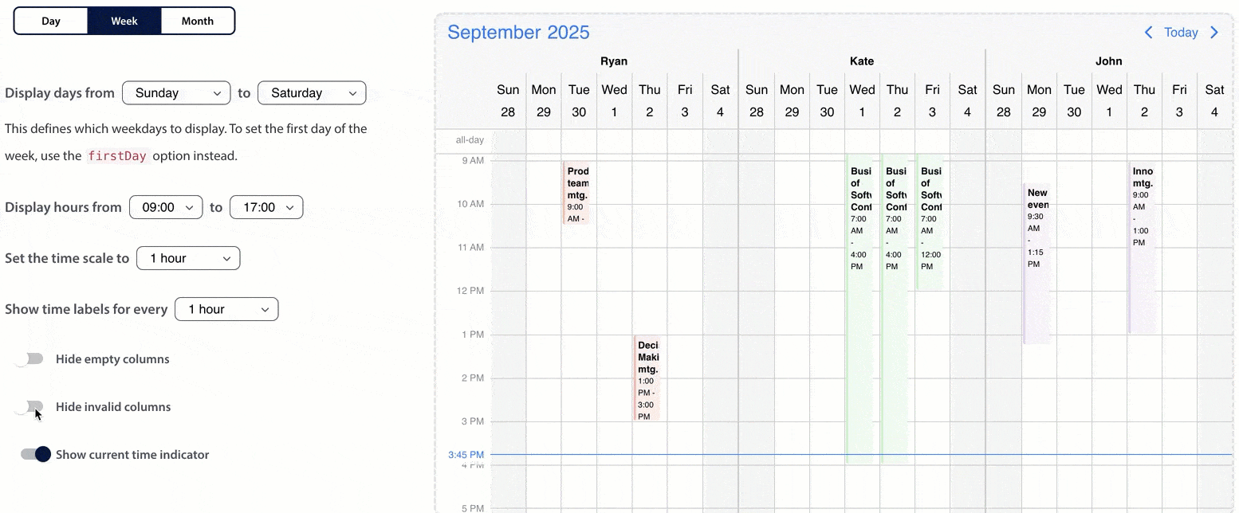Open Ryan's Decision Making mtg. event

(x=647, y=378)
